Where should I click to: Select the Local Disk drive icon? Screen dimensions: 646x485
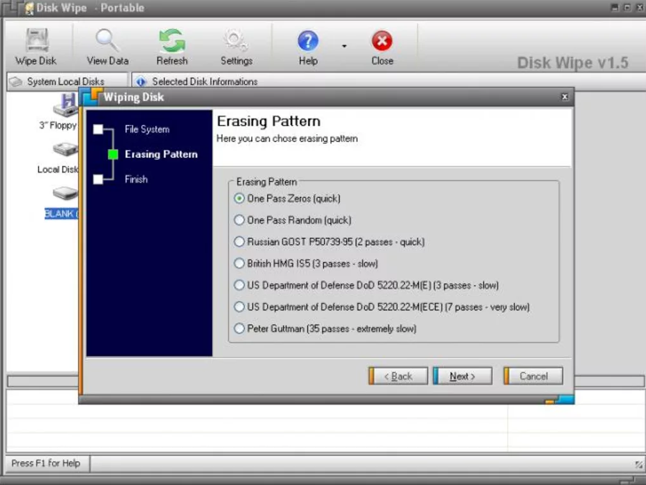[66, 149]
